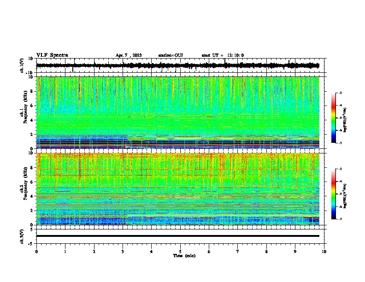Click the date text "Apr. 7, 2023"
Viewport: 365px width, 282px height.
129,55
